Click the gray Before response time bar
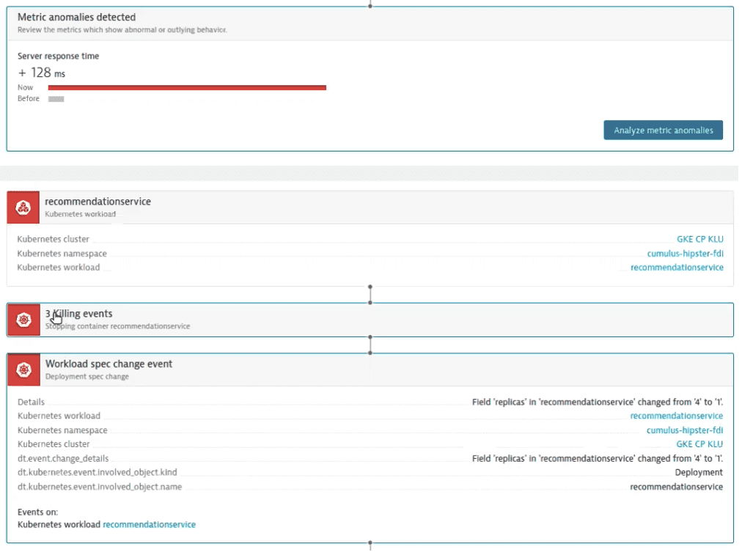 (x=56, y=98)
